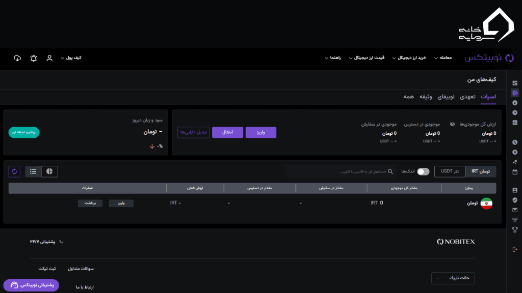Screen dimensions: 522x293
Task: Expand the کیف پول wallet dropdown
Action: click(x=71, y=58)
